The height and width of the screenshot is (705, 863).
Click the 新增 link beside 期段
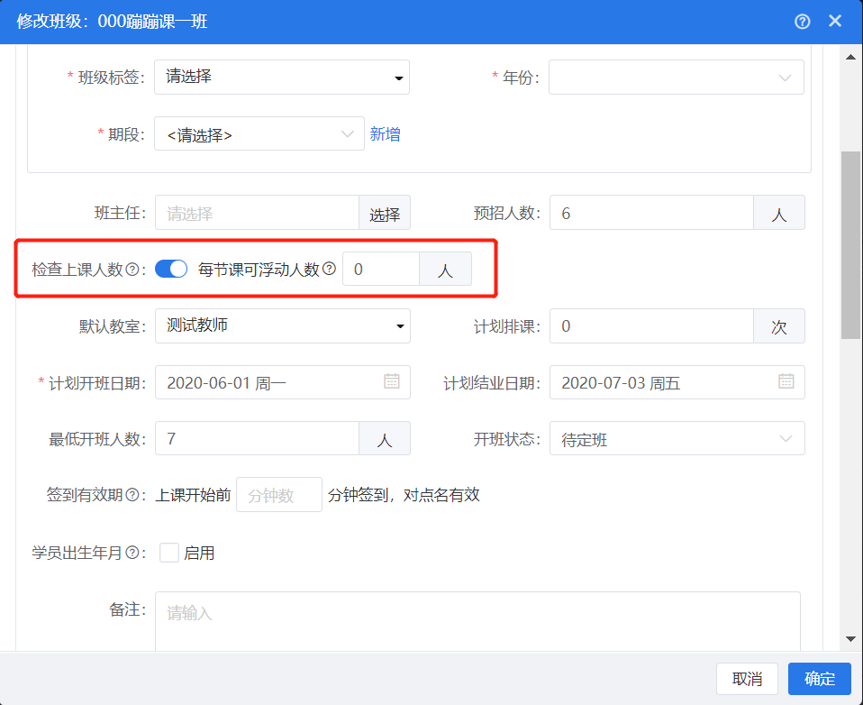(x=386, y=134)
